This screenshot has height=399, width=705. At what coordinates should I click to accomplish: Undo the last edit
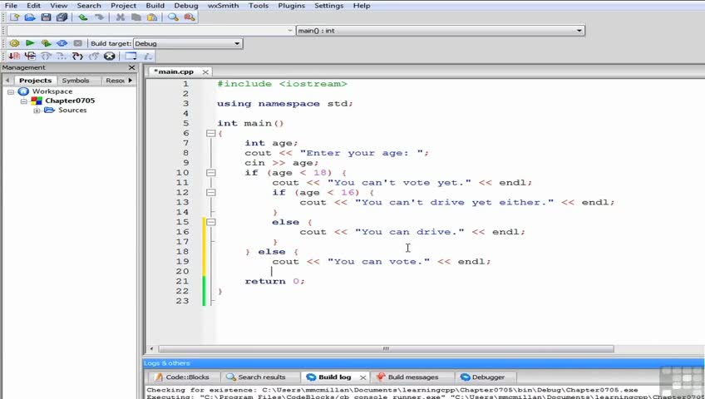coord(83,17)
